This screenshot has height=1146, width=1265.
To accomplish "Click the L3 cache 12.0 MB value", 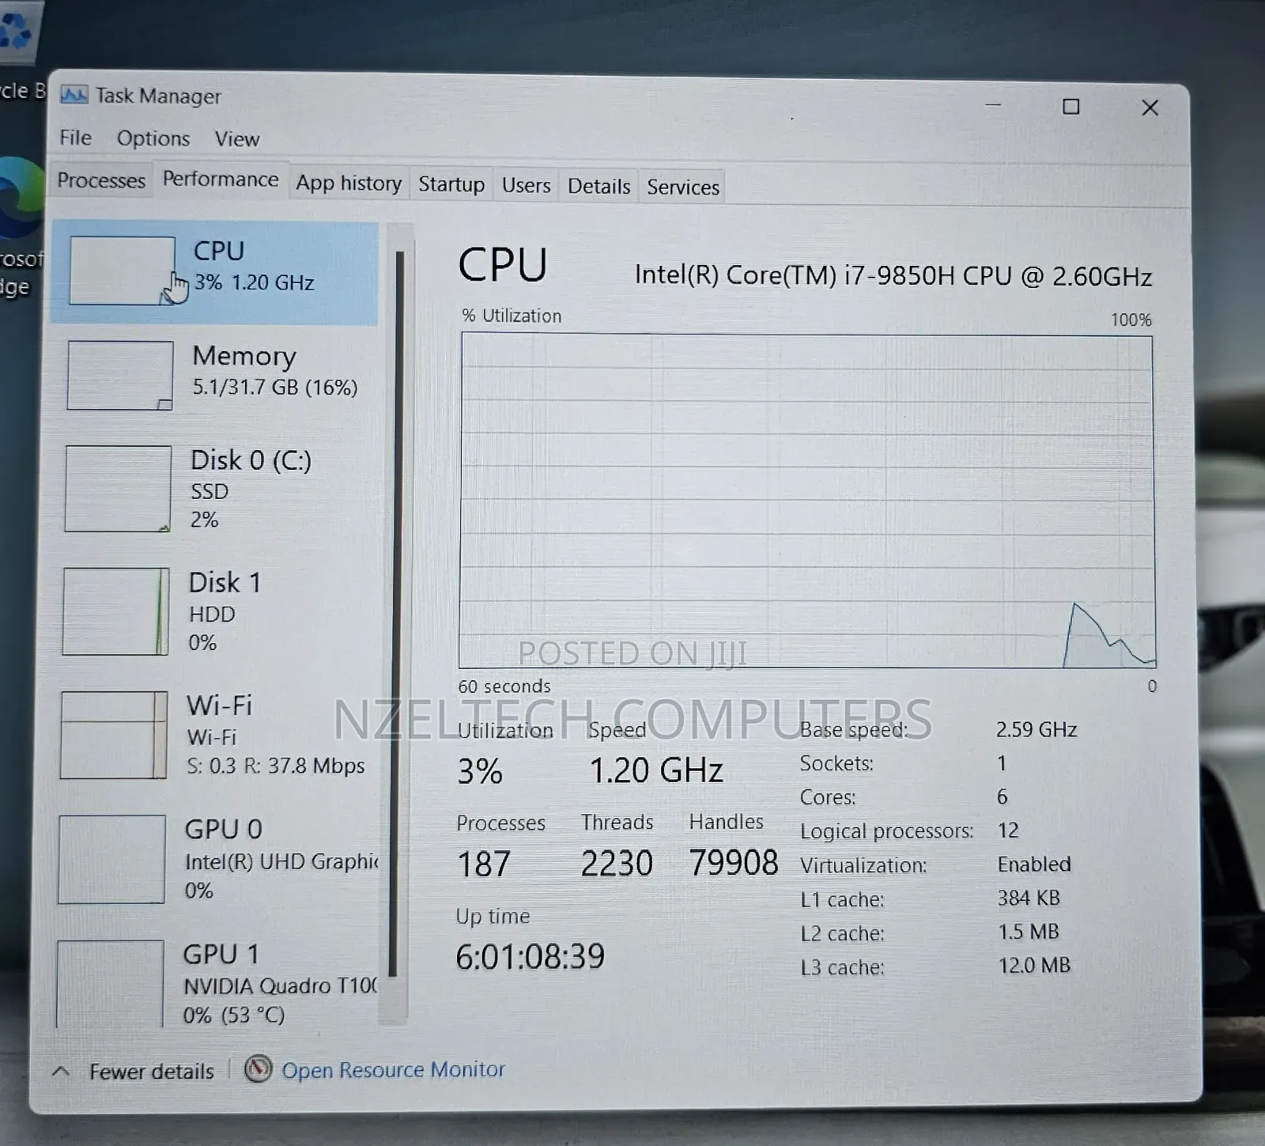I will tap(1034, 965).
